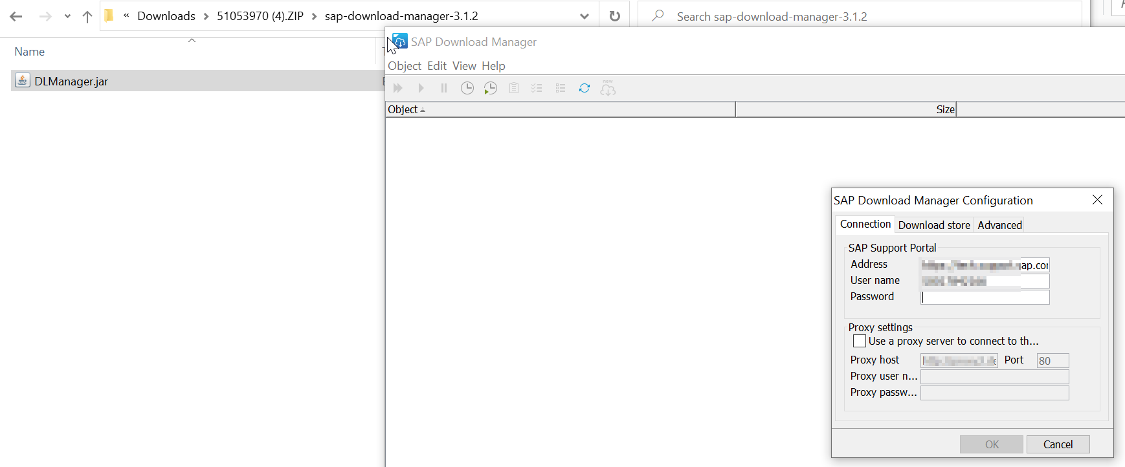The image size is (1125, 467).
Task: Sort by the Size column header
Action: click(x=846, y=109)
